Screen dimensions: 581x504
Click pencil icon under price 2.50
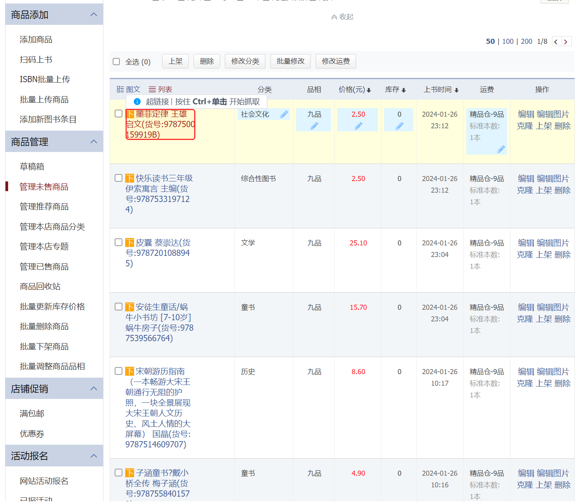(358, 126)
